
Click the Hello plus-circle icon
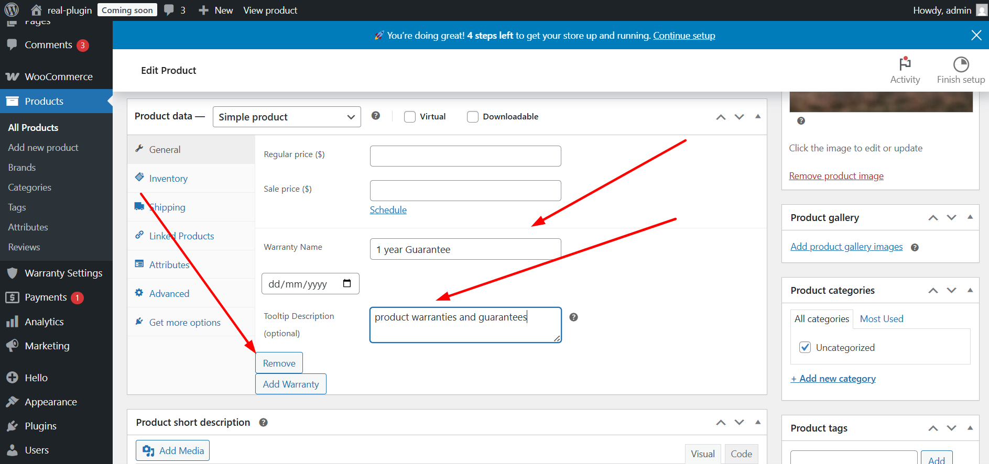coord(12,378)
